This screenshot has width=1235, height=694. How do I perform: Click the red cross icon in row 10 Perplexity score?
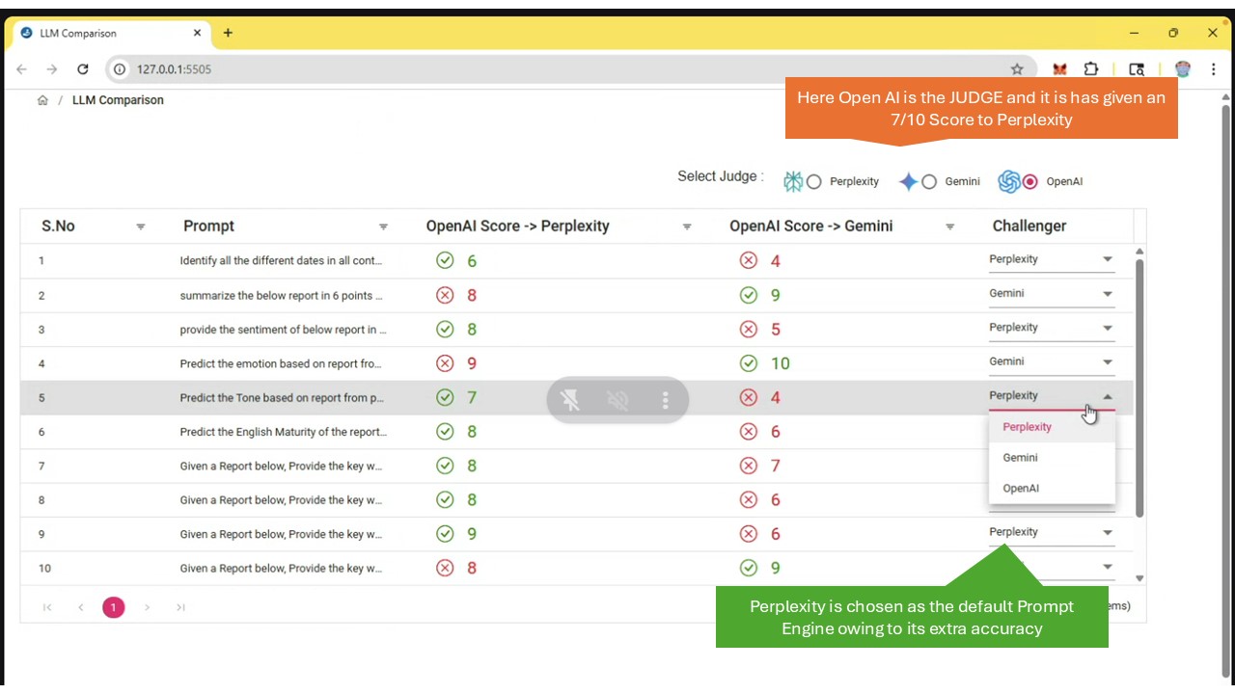pyautogui.click(x=445, y=568)
